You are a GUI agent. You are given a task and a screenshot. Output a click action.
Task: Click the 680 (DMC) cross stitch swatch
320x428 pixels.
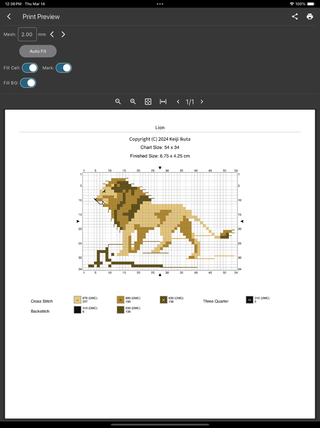click(x=120, y=300)
